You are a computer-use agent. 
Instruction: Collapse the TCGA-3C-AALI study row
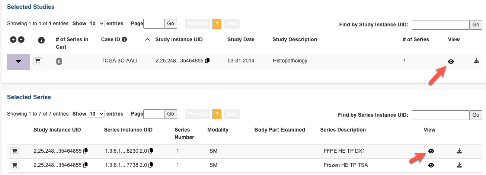pyautogui.click(x=19, y=62)
